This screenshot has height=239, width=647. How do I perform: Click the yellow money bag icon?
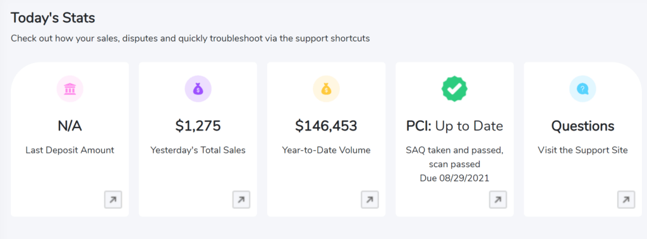click(x=327, y=88)
